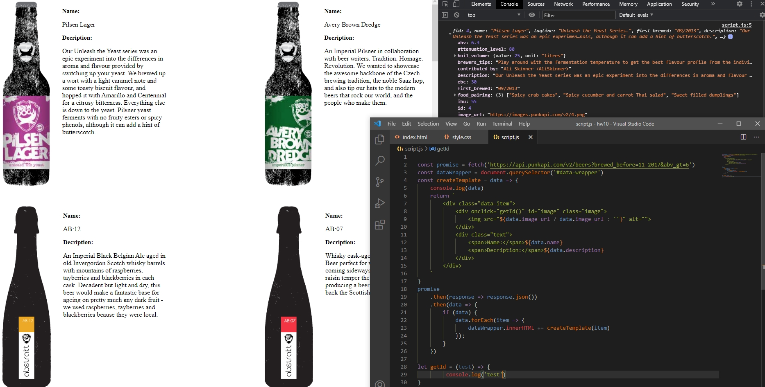Open the VS Code Terminal menu
Screen dimensions: 765x387
(502, 124)
